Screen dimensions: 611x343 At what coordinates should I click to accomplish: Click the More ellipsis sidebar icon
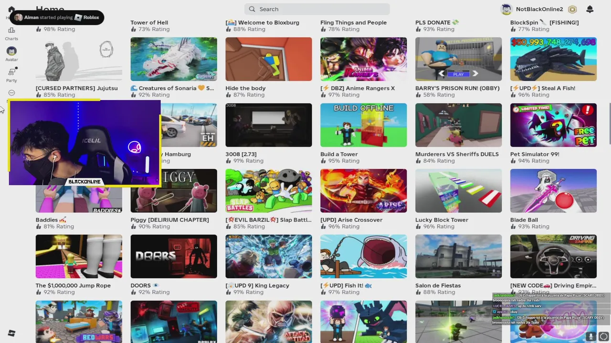click(x=11, y=93)
